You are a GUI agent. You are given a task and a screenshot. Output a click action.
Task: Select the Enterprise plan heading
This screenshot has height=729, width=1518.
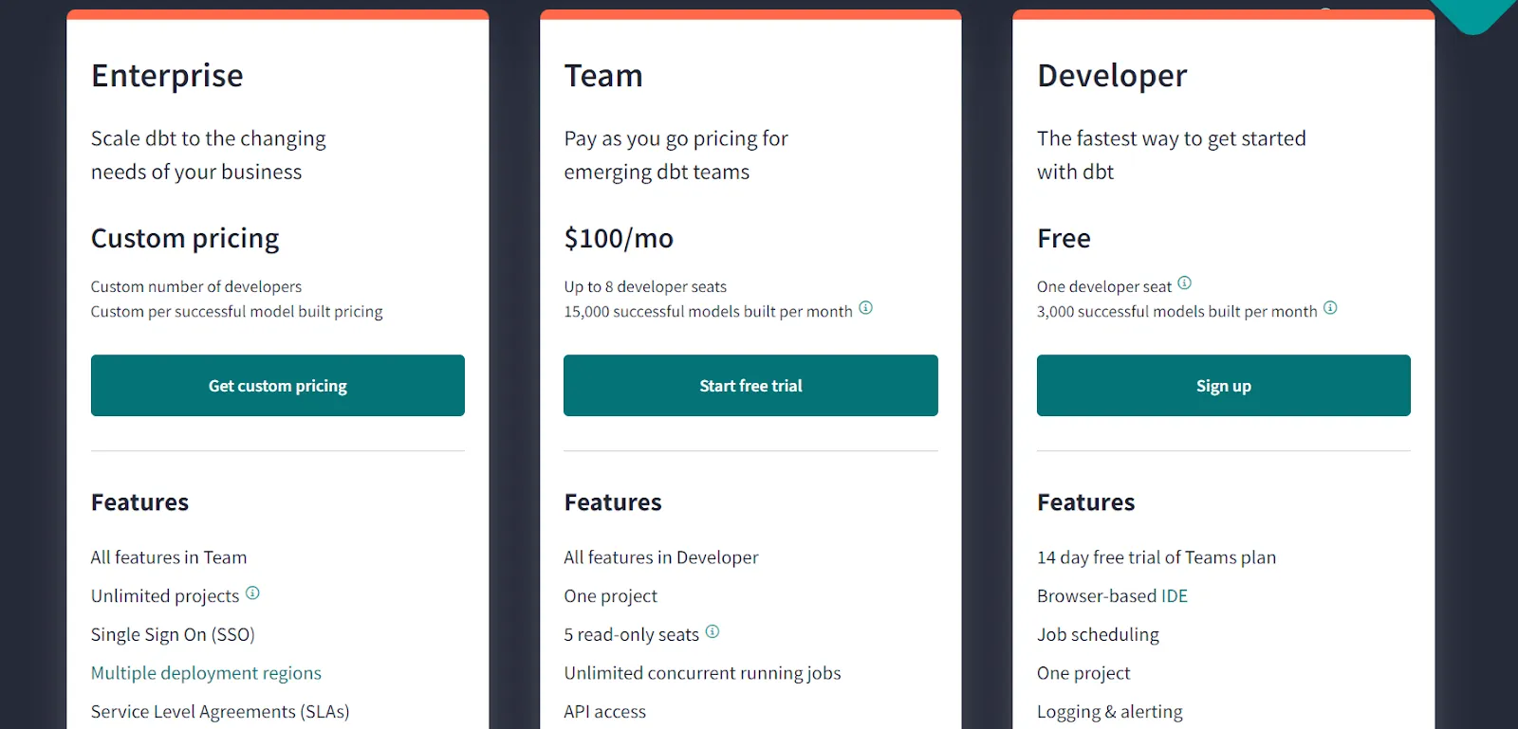click(x=167, y=76)
